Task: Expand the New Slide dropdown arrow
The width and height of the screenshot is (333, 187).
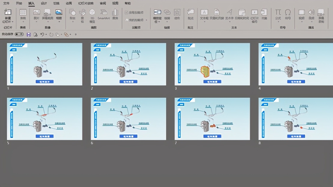Action: click(13, 22)
